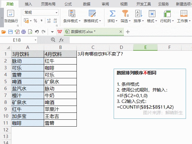
Task: Click the select-all corner triangle
Action: coord(8,47)
